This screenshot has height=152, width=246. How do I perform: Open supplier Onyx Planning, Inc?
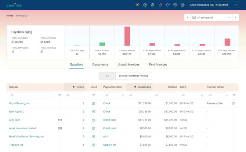coord(19,103)
